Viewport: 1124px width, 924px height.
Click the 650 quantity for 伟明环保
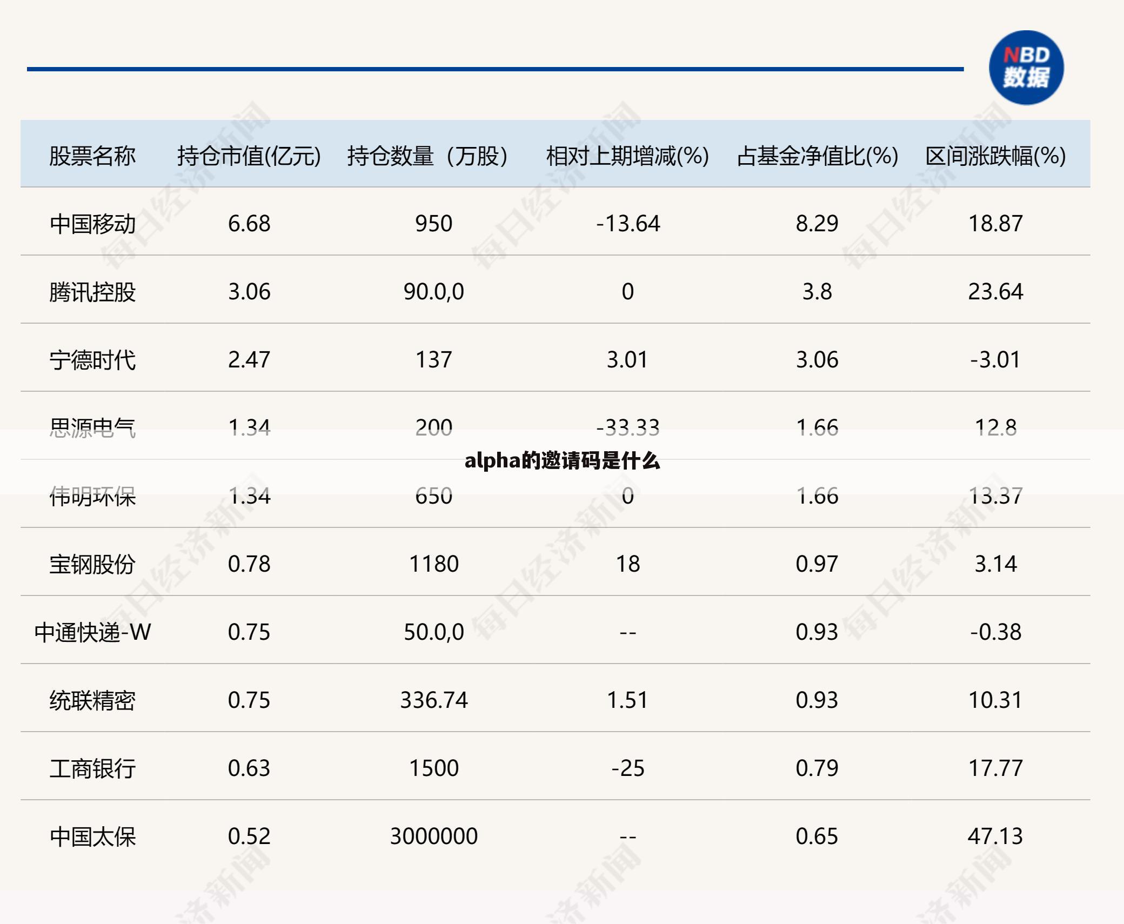tap(433, 496)
